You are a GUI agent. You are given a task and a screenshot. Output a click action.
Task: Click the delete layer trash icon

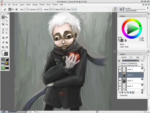coord(142,92)
